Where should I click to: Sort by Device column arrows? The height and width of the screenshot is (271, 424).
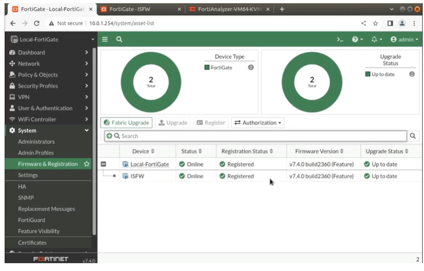(153, 151)
